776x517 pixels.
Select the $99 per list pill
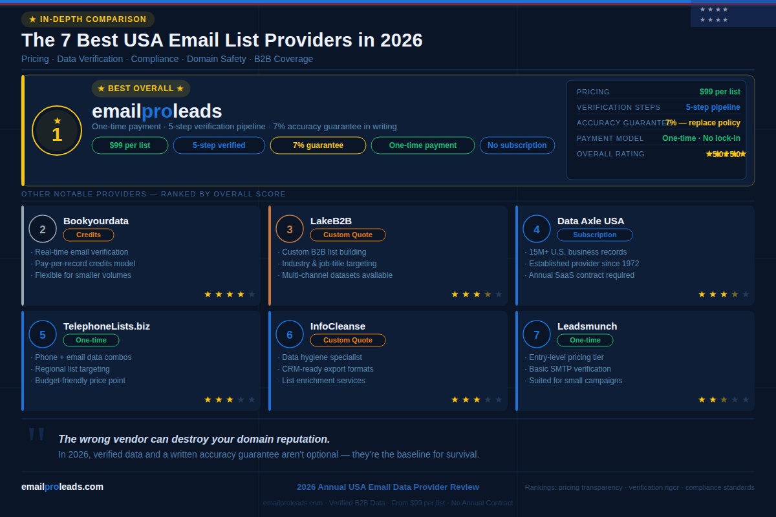(130, 145)
